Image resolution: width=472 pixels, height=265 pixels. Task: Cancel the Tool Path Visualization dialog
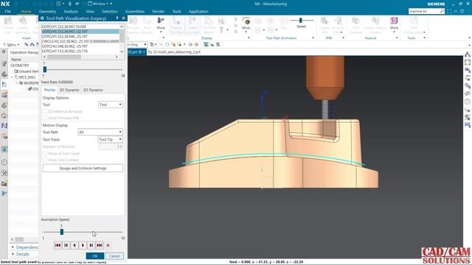pyautogui.click(x=114, y=255)
